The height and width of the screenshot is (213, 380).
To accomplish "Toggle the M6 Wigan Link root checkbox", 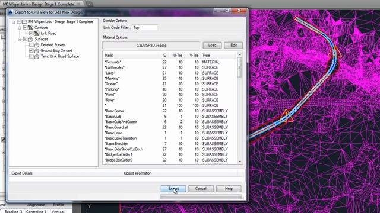I will (19, 22).
